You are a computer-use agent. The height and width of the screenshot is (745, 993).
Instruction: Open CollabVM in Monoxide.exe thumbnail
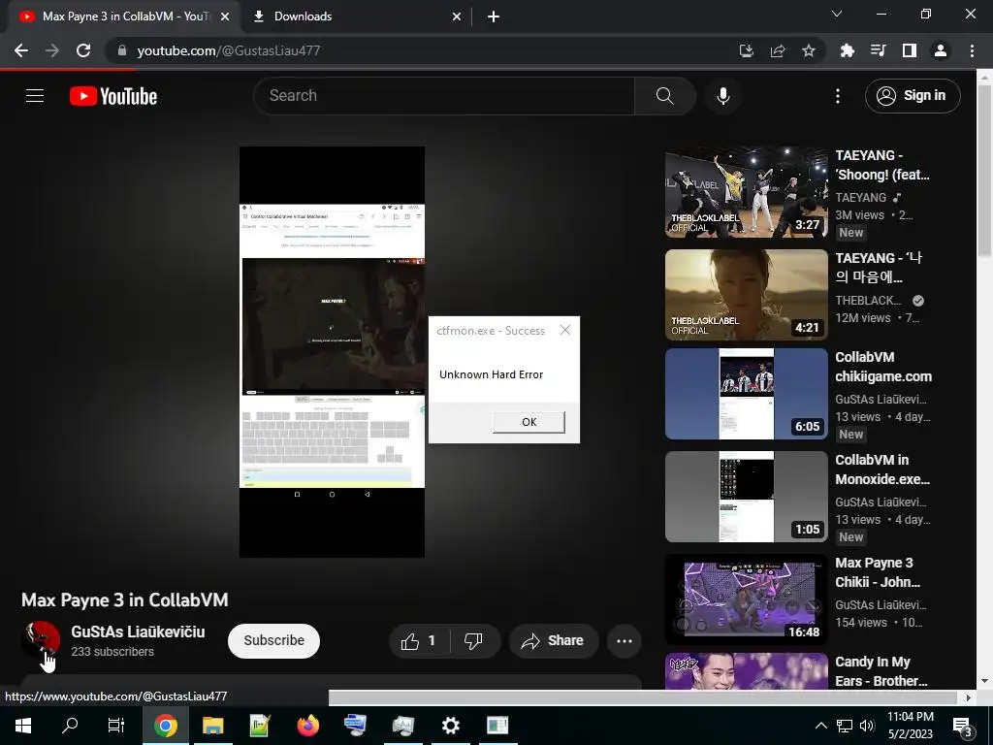coord(746,497)
